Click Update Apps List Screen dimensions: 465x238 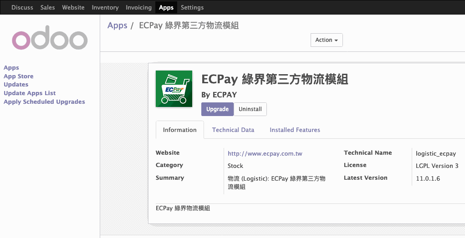30,93
